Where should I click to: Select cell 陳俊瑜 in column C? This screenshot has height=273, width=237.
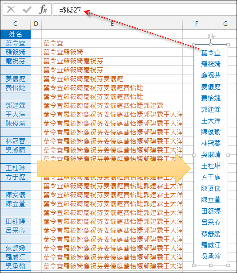16,124
